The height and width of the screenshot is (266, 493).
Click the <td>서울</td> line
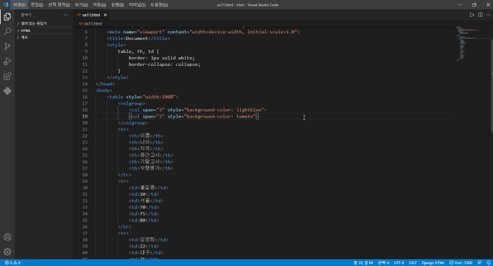[x=146, y=201]
